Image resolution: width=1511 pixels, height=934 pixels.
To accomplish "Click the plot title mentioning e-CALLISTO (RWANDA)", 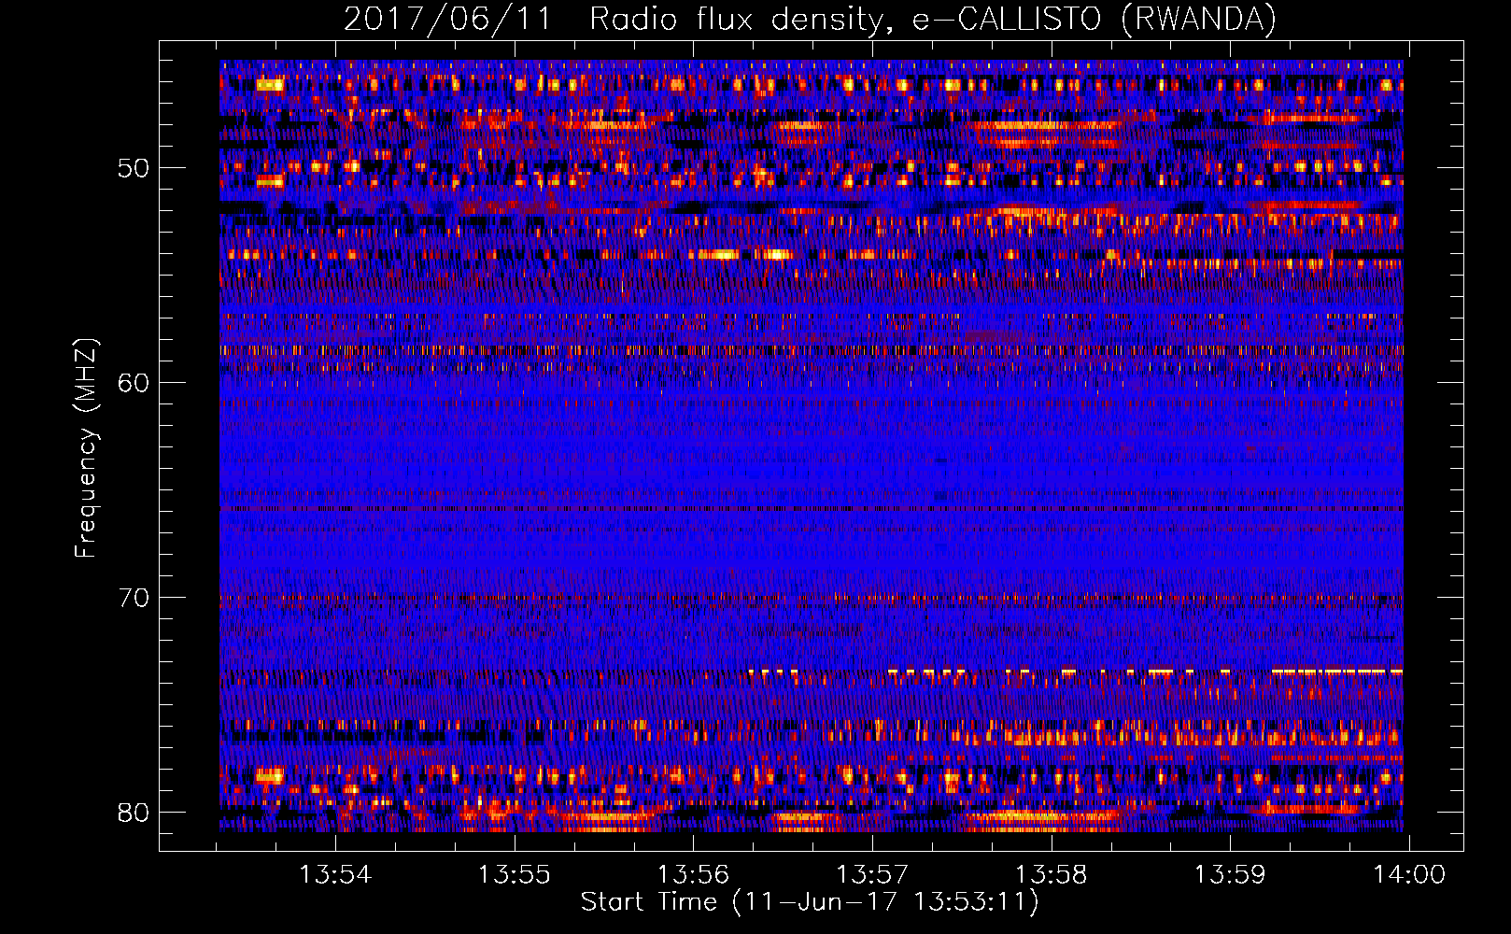I will click(810, 19).
